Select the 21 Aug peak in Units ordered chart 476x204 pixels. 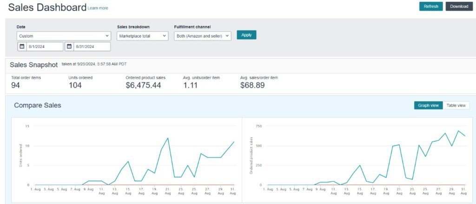[168, 138]
